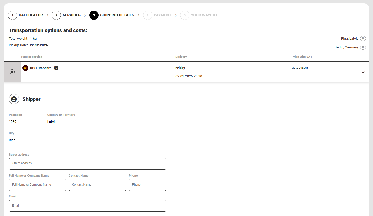Expand the UPS Standard price details chevron
Image resolution: width=373 pixels, height=216 pixels.
363,72
